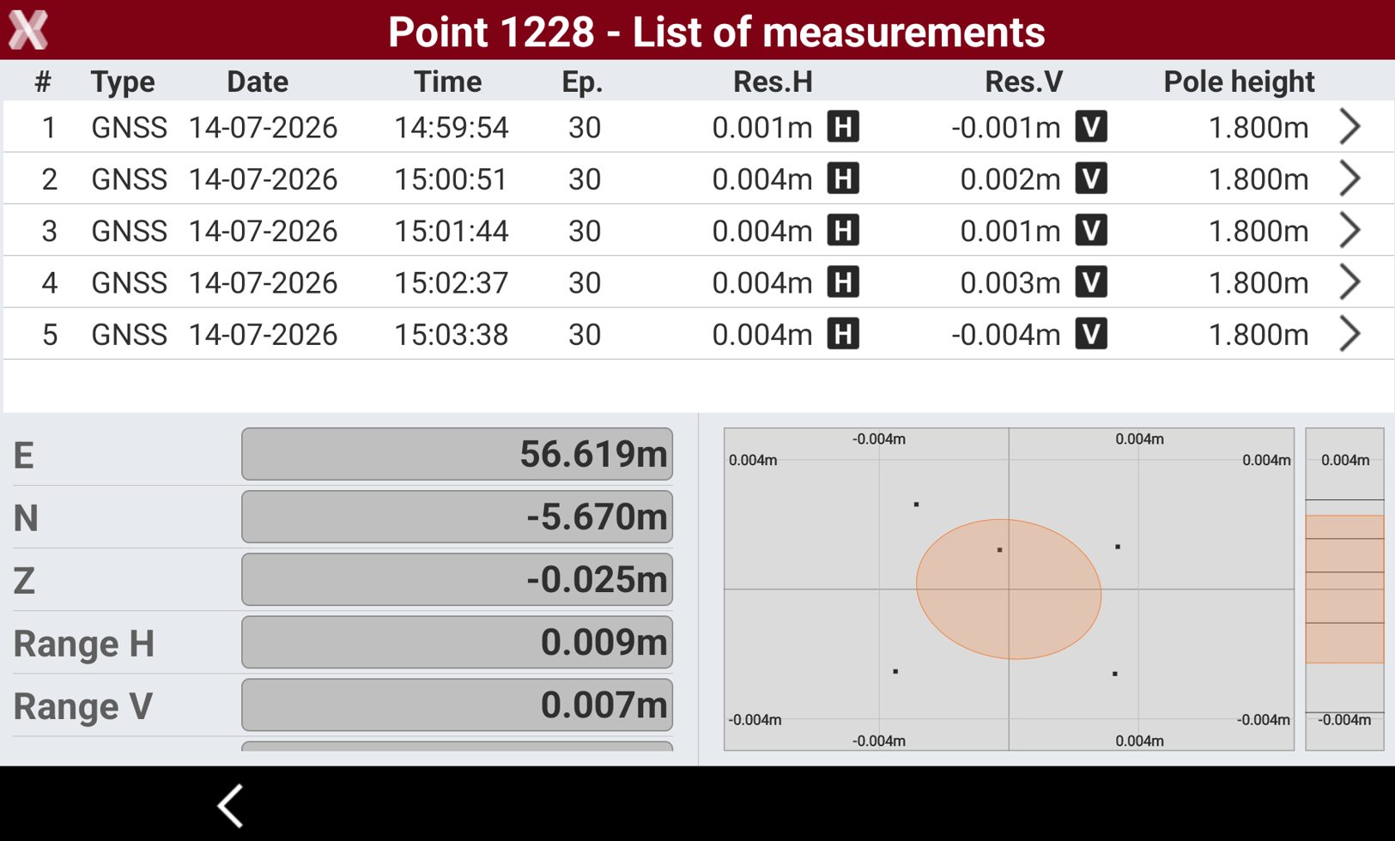Toggle V icon in 15:00:51 row
This screenshot has height=841, width=1395.
pos(1091,178)
